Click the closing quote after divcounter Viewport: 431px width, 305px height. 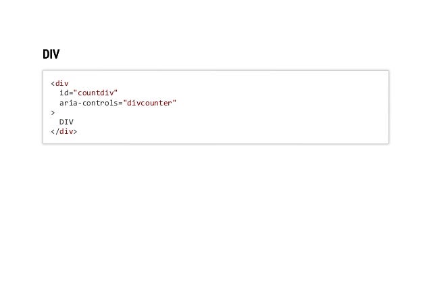click(174, 101)
